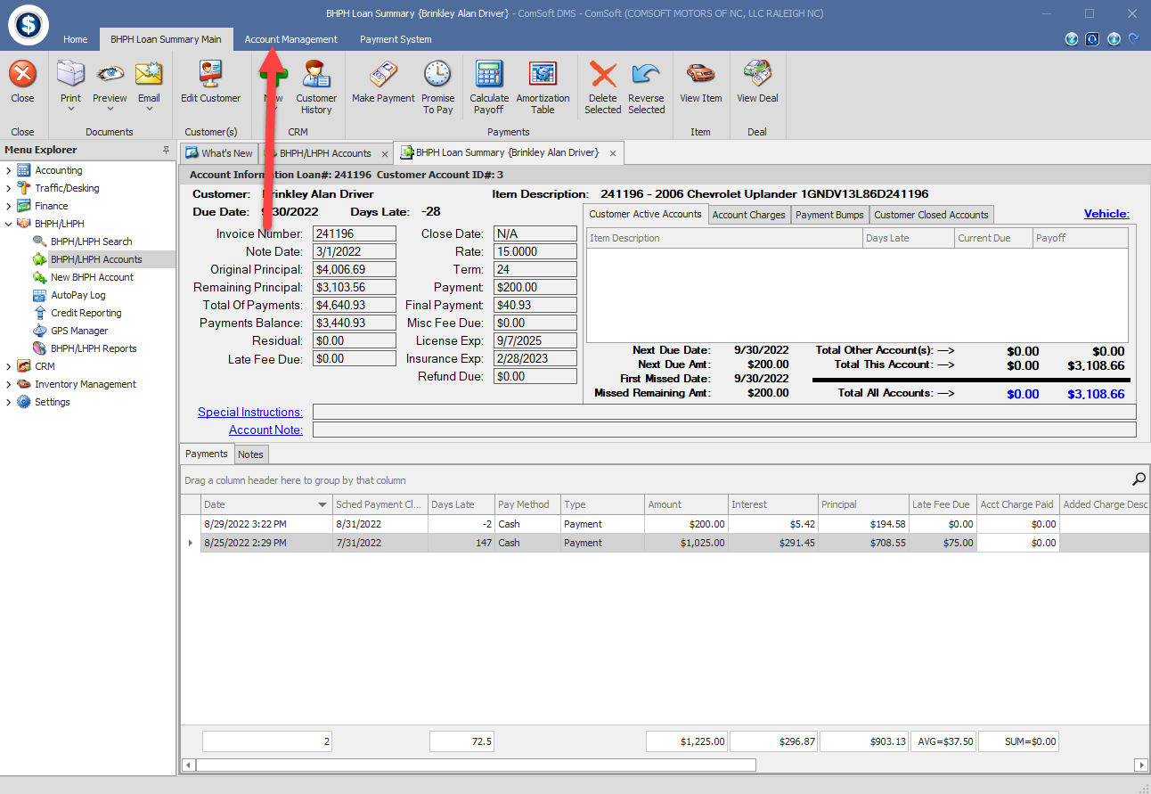
Task: Sort by the Date column header
Action: (266, 504)
